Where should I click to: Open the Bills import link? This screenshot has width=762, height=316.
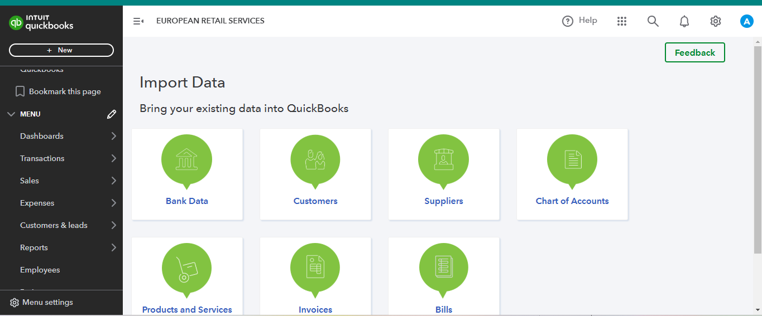(444, 309)
